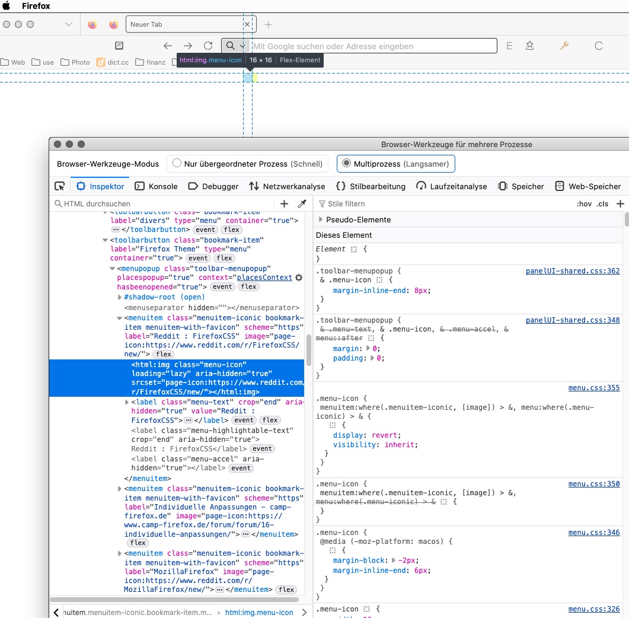Click the menu.css:355 source link

[x=593, y=388]
